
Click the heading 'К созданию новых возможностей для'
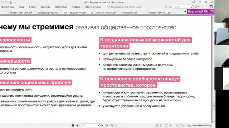click(145, 40)
